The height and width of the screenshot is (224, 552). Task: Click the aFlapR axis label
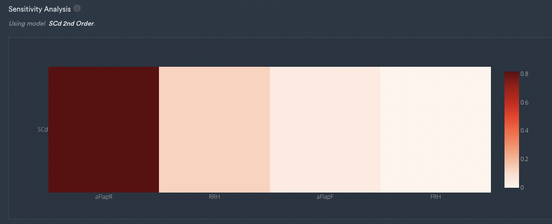104,197
